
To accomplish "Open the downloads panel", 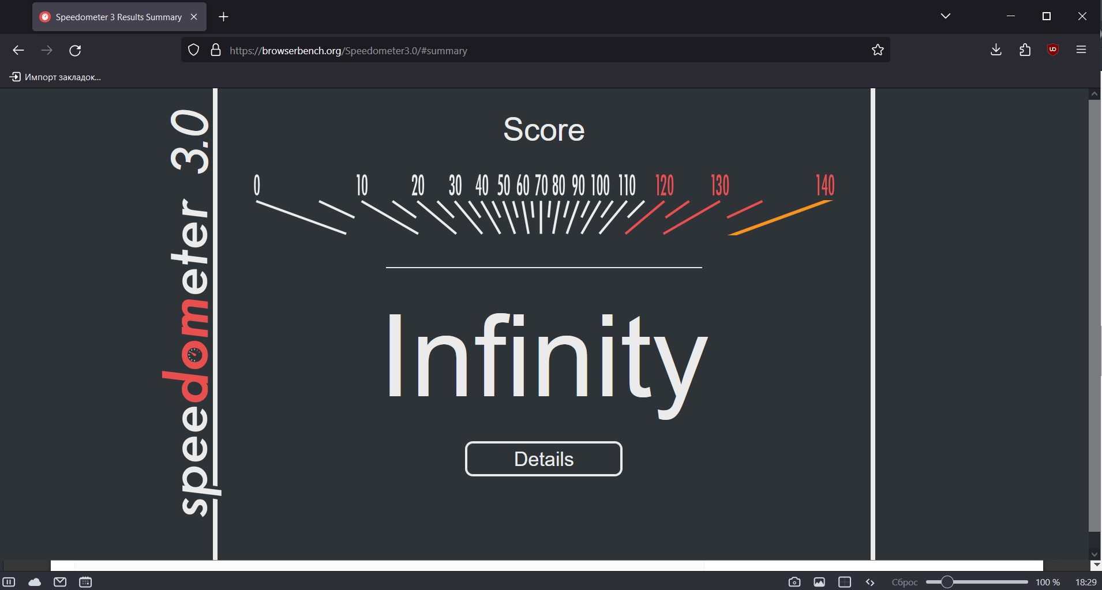I will 996,50.
